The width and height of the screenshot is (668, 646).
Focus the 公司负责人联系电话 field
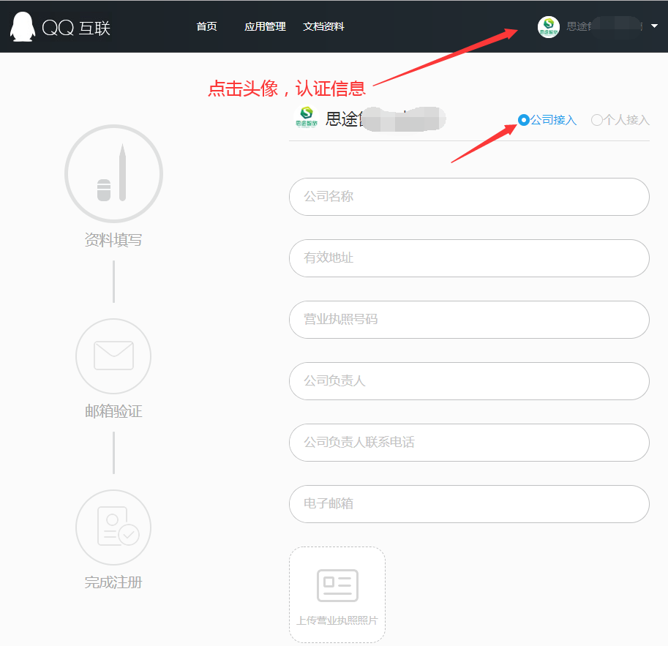pos(469,443)
